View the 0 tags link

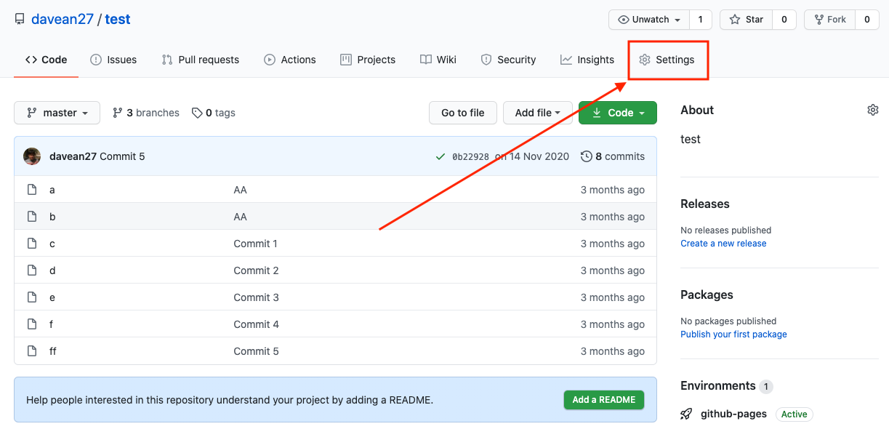(x=214, y=113)
